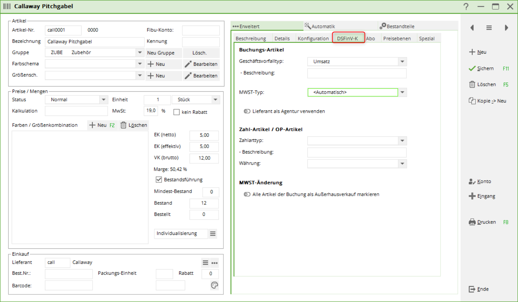Open the MWST-Typ dropdown
The image size is (518, 302).
pos(402,92)
